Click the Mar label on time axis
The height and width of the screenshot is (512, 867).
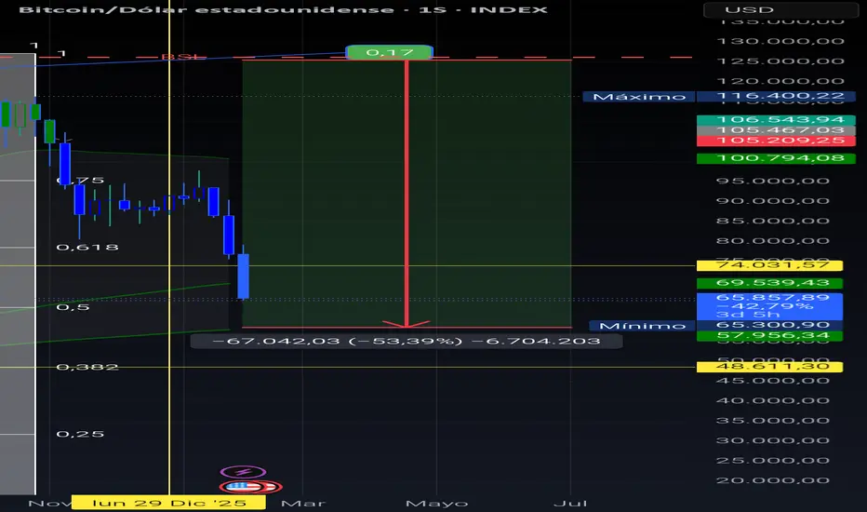click(303, 504)
